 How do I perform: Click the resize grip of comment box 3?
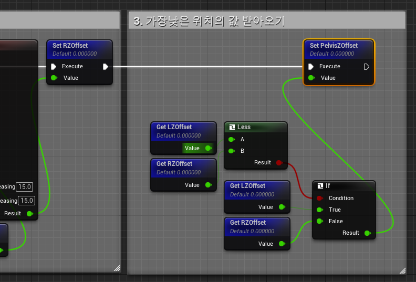[402, 270]
